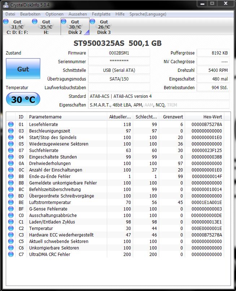Click the ID column header

click(x=21, y=117)
